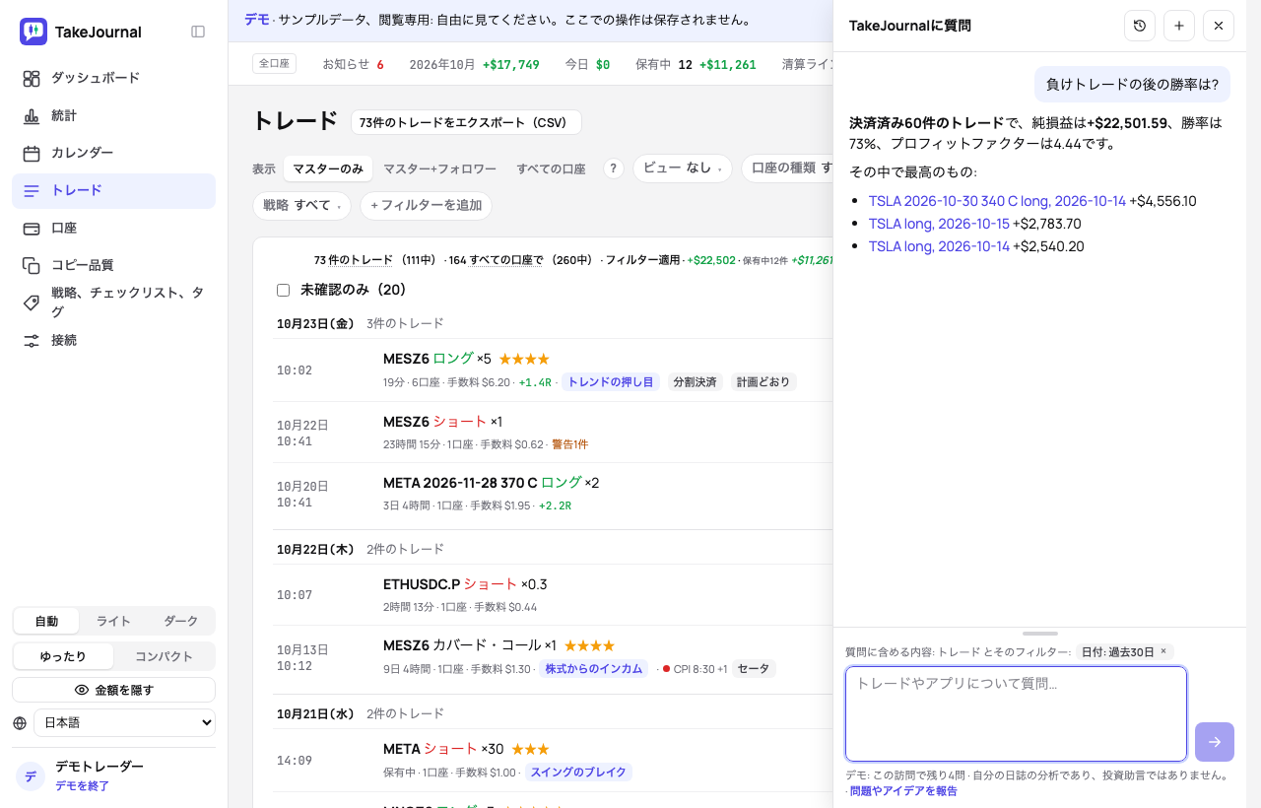This screenshot has height=808, width=1261.
Task: Click the question input text area
Action: point(1016,714)
